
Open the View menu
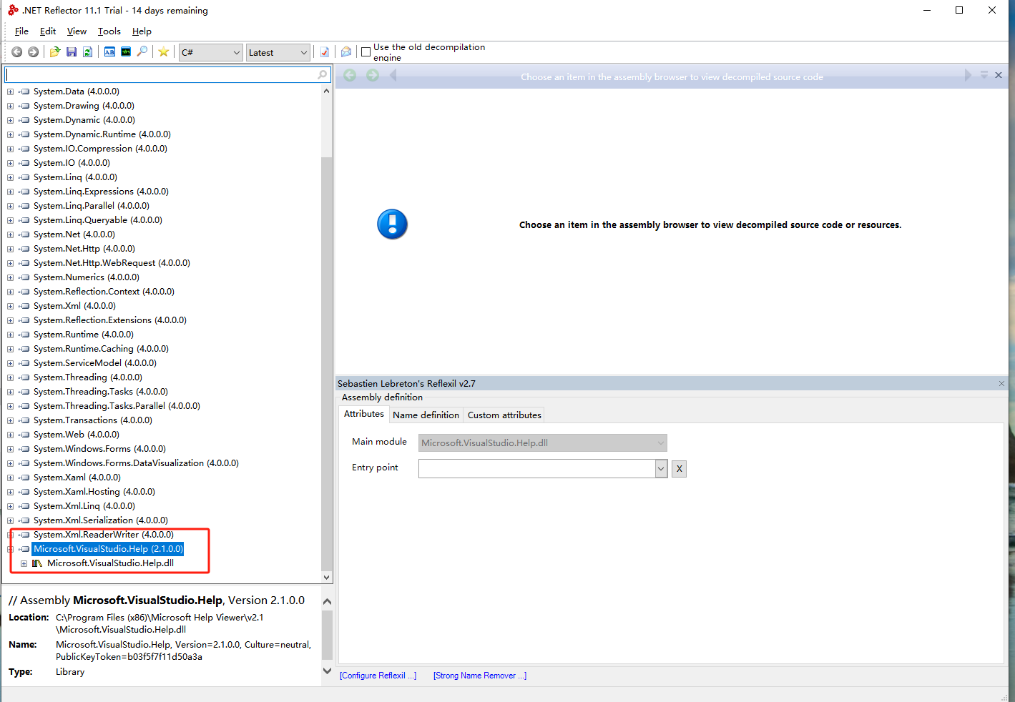pos(77,31)
